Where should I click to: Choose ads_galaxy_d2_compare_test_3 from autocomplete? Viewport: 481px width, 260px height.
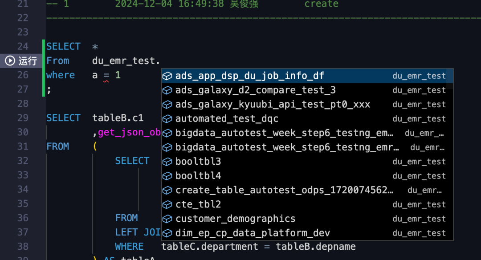point(255,90)
